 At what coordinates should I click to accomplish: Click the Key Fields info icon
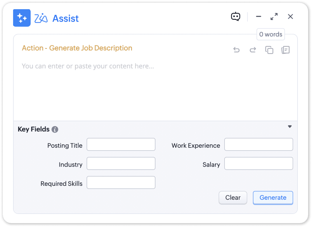click(55, 129)
